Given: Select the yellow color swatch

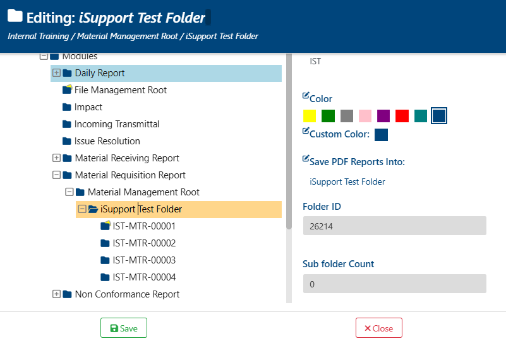Looking at the screenshot, I should coord(310,116).
